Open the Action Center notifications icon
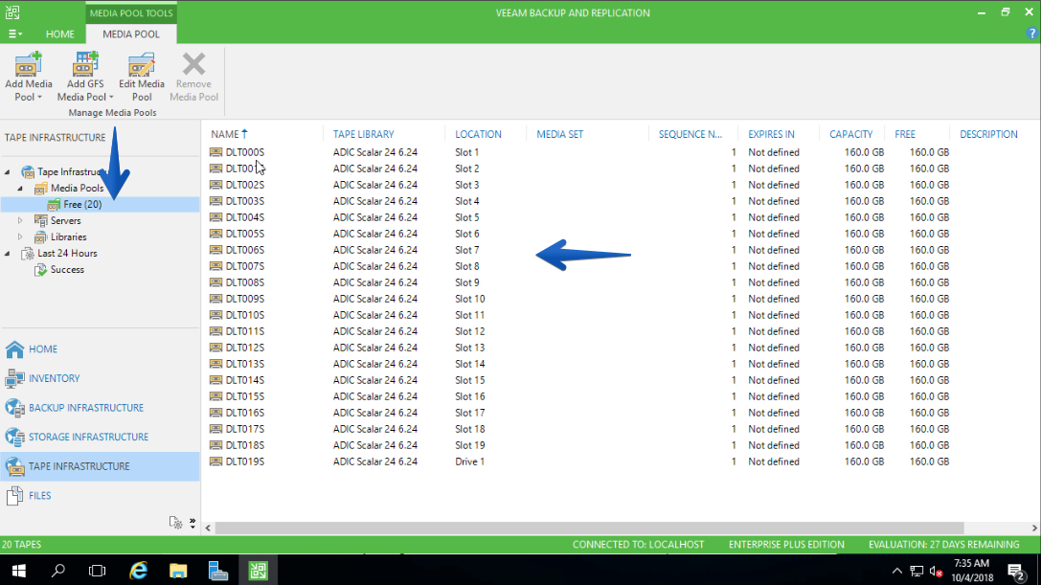Image resolution: width=1041 pixels, height=585 pixels. pyautogui.click(x=1016, y=571)
